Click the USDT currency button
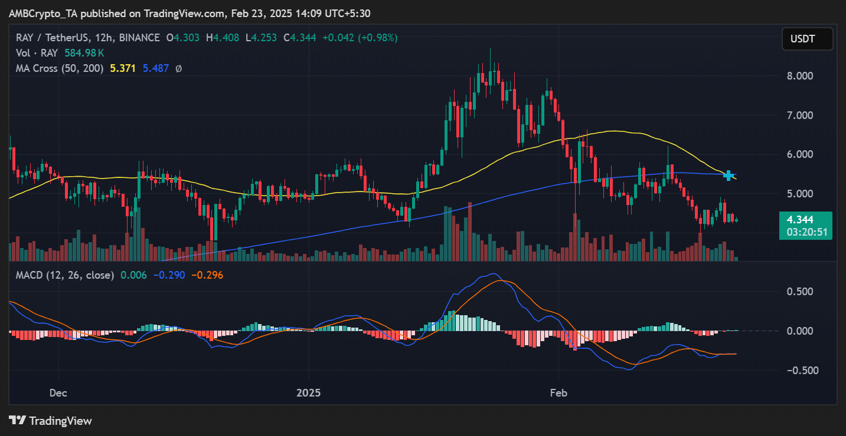This screenshot has height=436, width=846. point(807,39)
